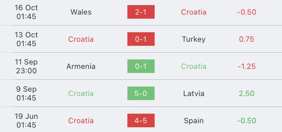Screen dimensions: 282x132
Task: Click the green 5-0 score badge
Action: [x=141, y=93]
